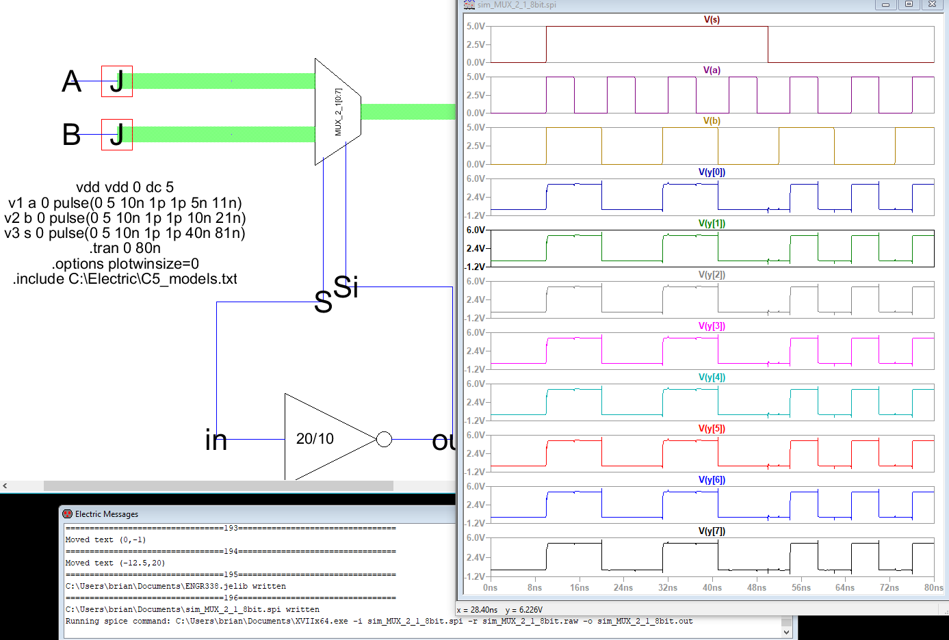Click the Electric Messages window icon

(x=67, y=514)
